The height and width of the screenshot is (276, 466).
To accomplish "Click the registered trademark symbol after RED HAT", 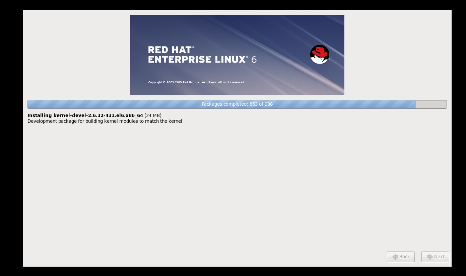I will pyautogui.click(x=193, y=48).
